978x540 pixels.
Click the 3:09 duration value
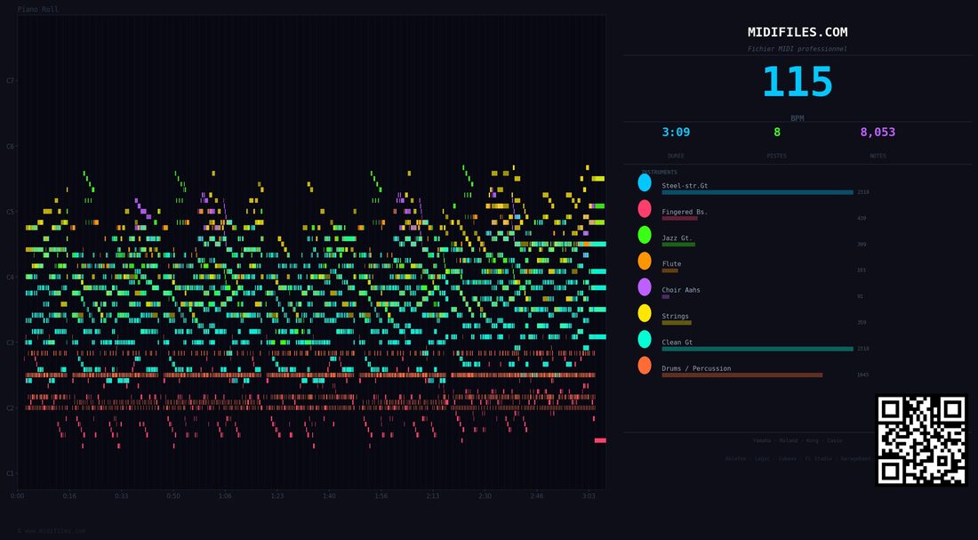pos(676,133)
